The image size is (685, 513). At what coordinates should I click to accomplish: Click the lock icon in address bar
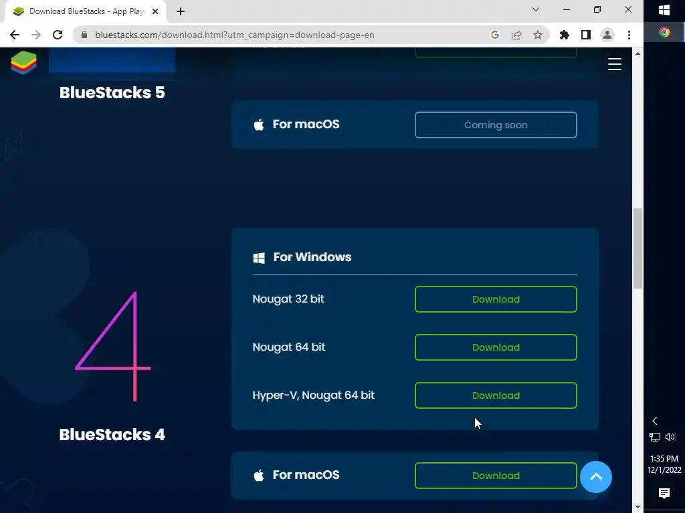[84, 35]
